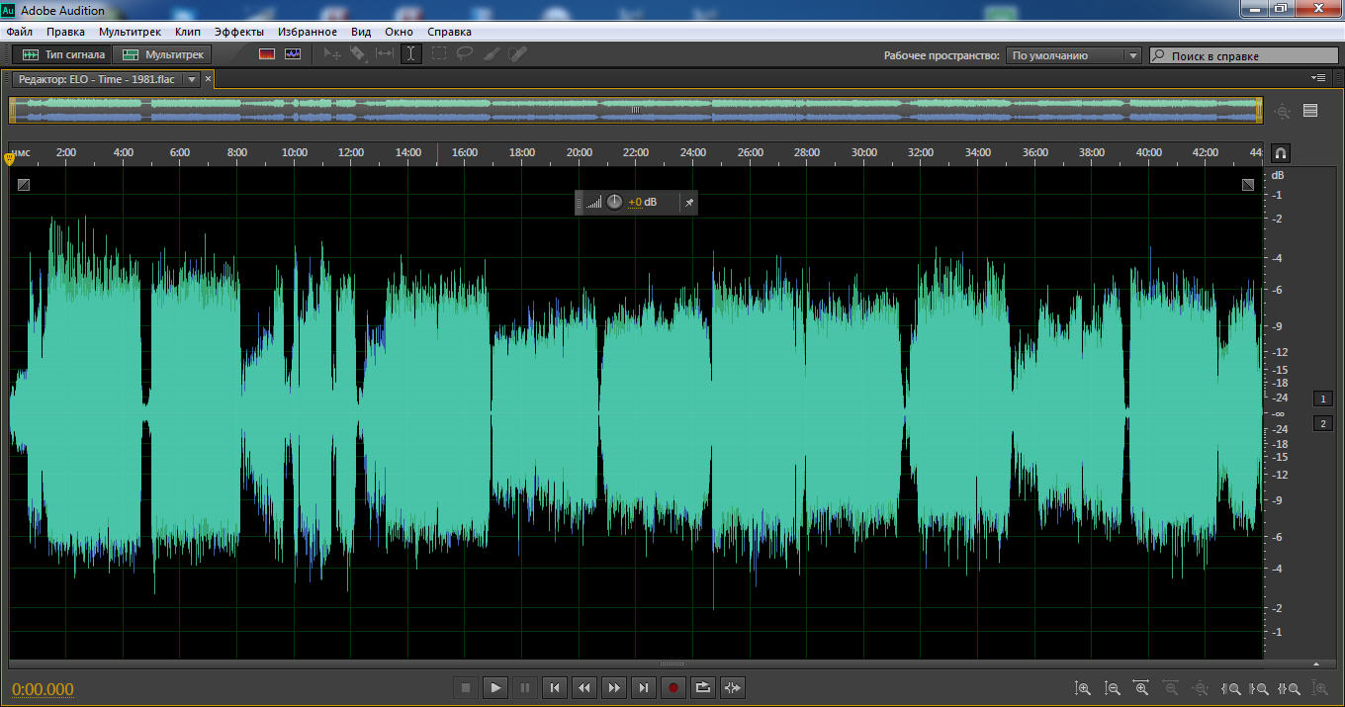Select the Slip tool in toolbar
1345x707 pixels.
coord(385,54)
